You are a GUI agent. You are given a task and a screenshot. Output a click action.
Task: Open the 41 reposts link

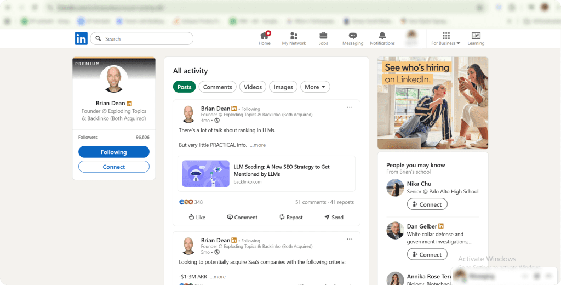click(342, 202)
